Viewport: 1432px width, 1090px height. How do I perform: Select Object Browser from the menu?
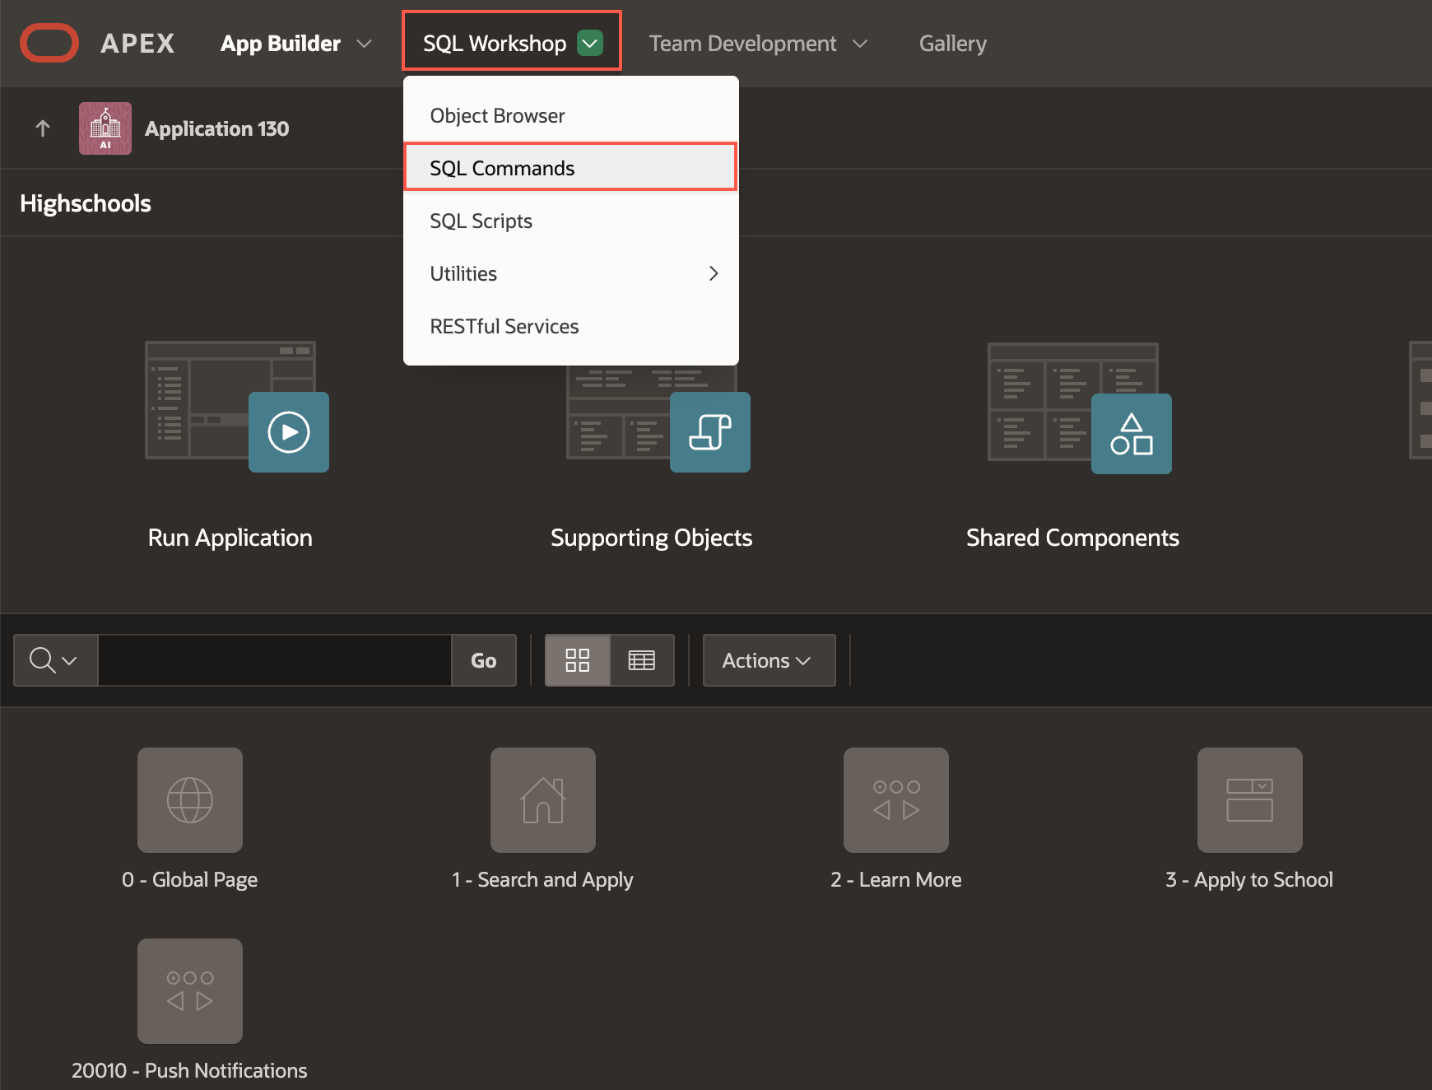[x=571, y=115]
